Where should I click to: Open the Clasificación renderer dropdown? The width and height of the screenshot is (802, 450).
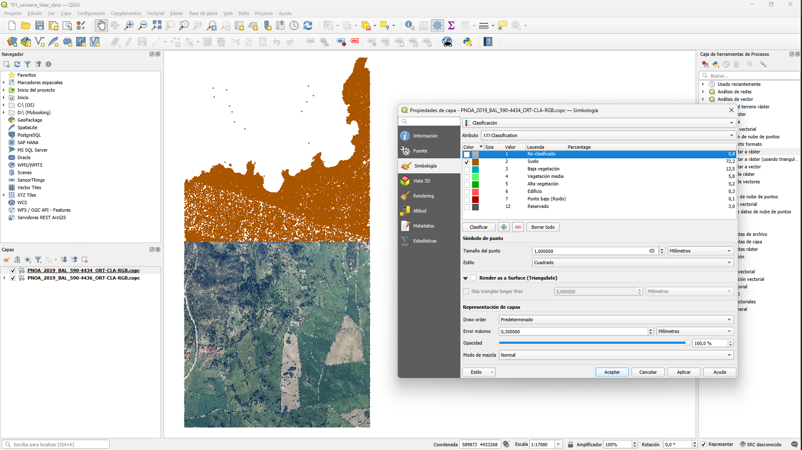point(599,123)
